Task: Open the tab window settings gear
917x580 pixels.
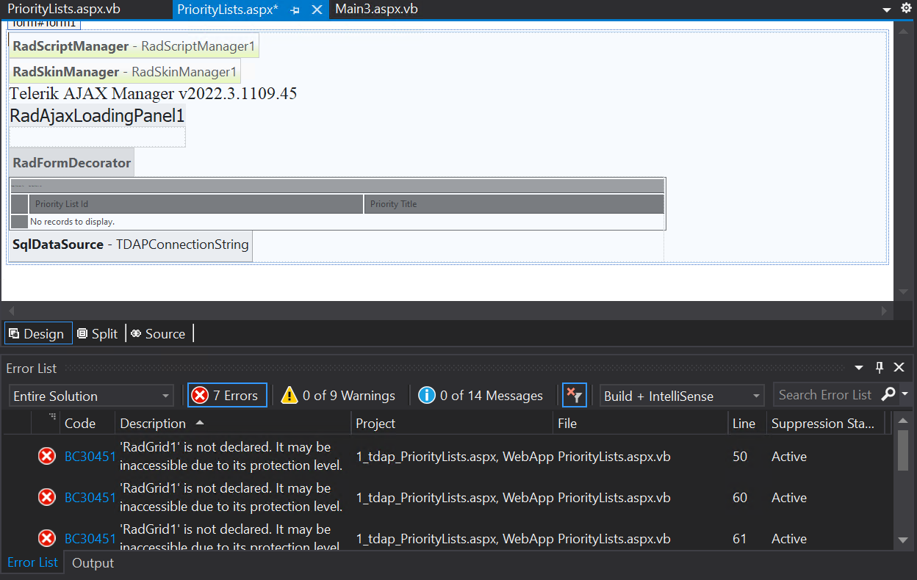Action: click(906, 9)
